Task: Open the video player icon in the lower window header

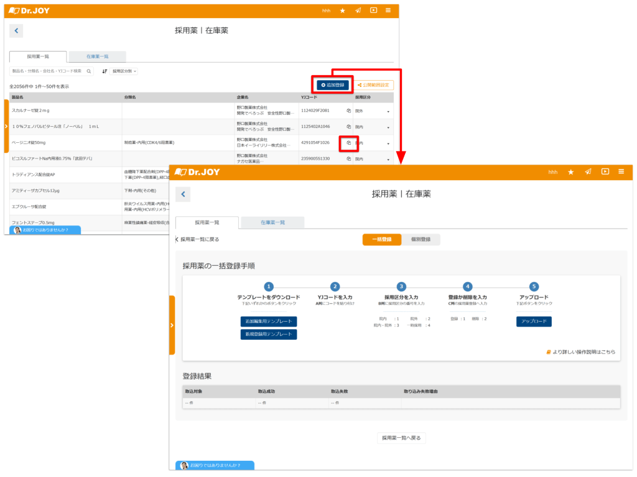Action: coord(604,172)
